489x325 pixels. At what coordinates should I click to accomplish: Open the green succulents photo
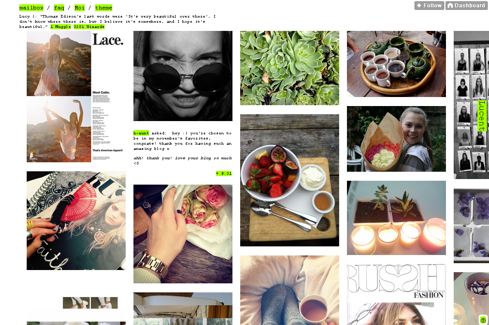tap(289, 68)
